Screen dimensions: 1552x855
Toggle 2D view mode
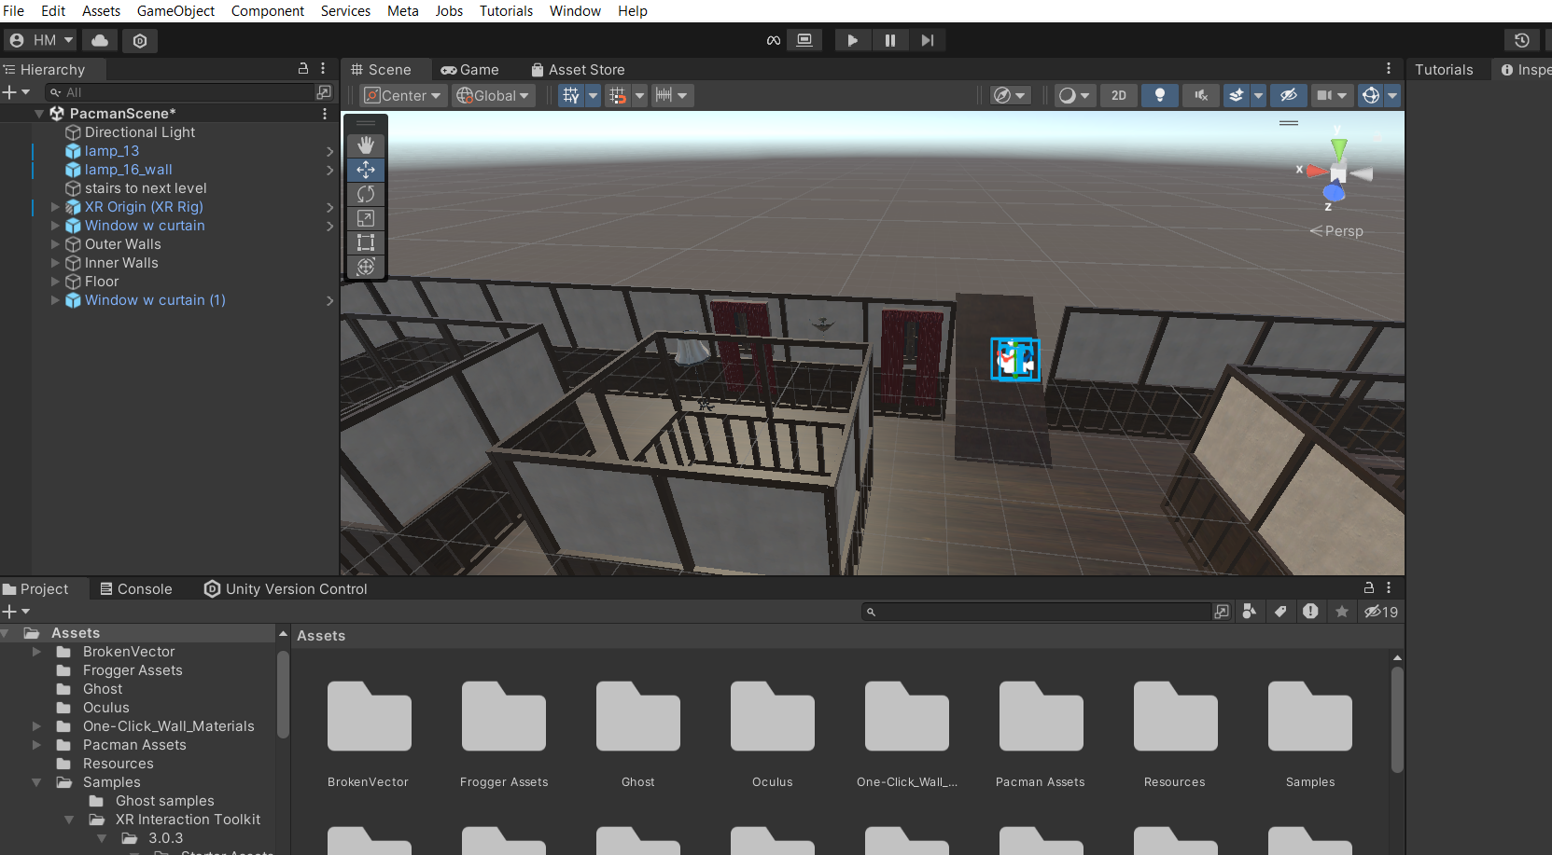coord(1119,95)
